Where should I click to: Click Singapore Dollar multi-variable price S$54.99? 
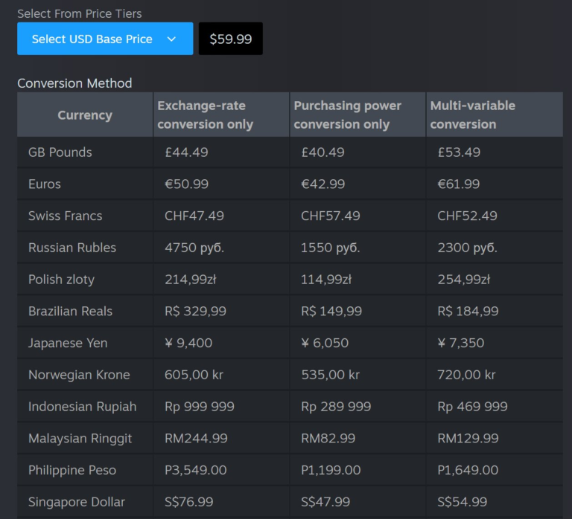pyautogui.click(x=462, y=502)
